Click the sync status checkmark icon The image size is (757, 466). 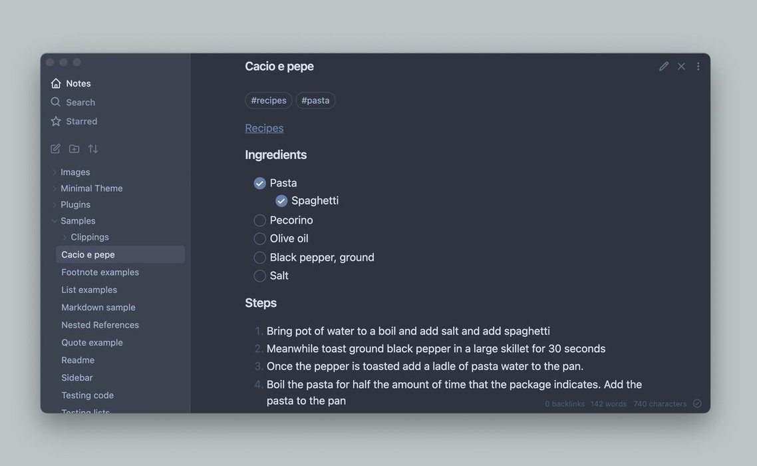(x=697, y=403)
